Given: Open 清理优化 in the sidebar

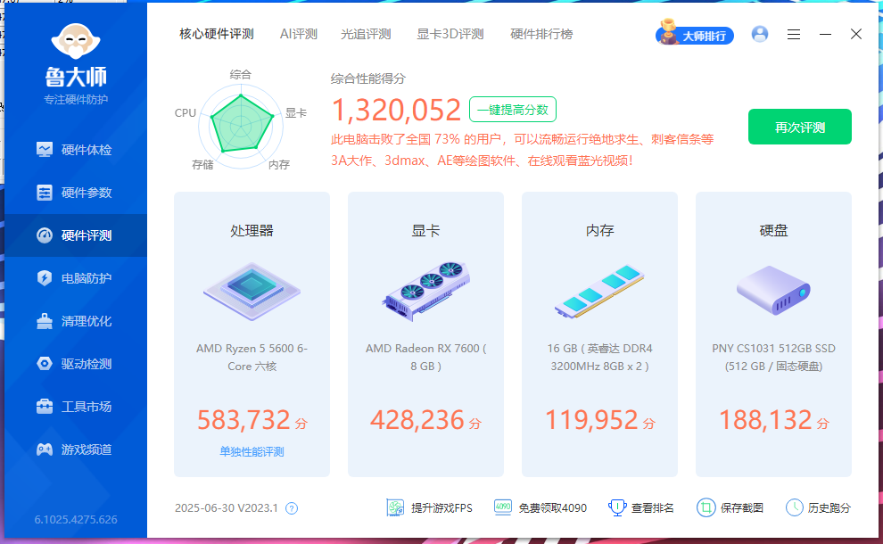Looking at the screenshot, I should coord(76,321).
